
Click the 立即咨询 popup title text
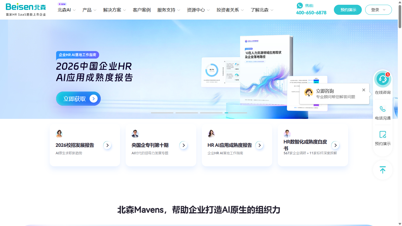(x=325, y=91)
